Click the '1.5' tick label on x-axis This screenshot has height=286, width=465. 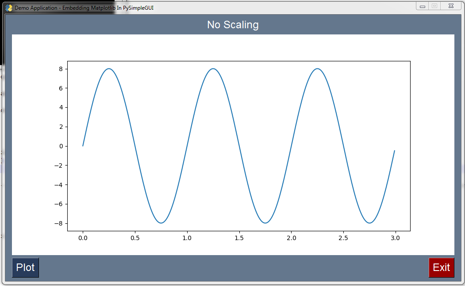239,237
